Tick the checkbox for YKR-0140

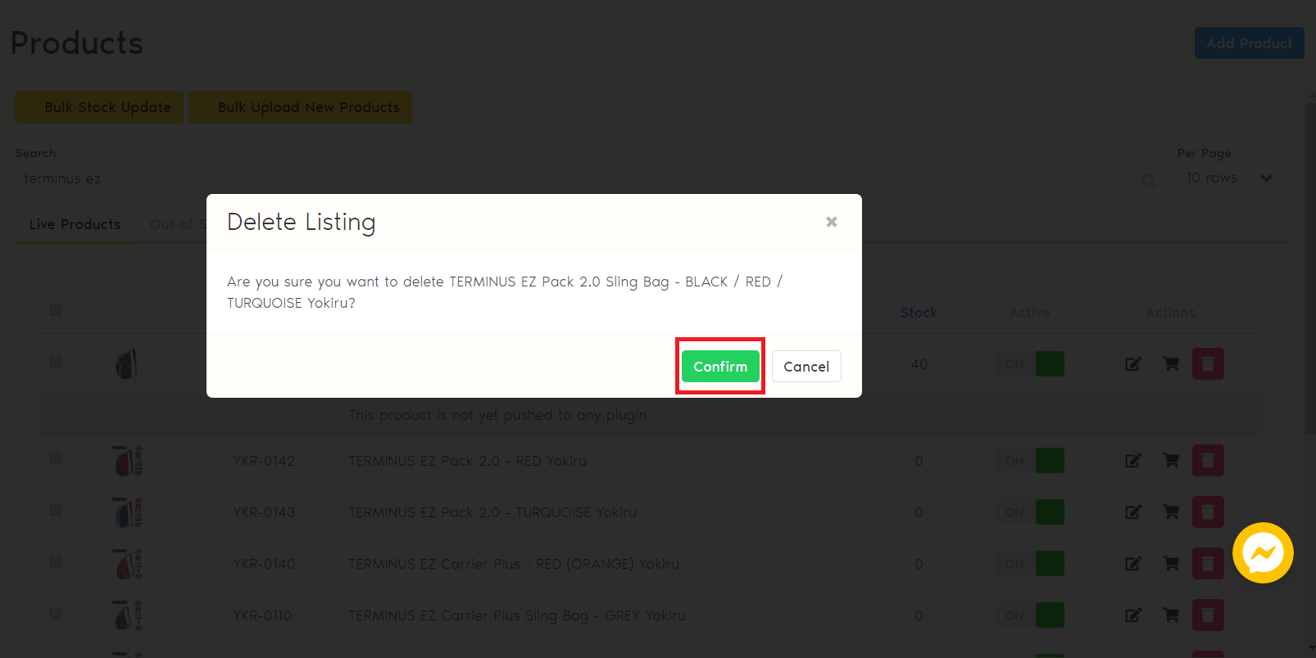pos(56,561)
